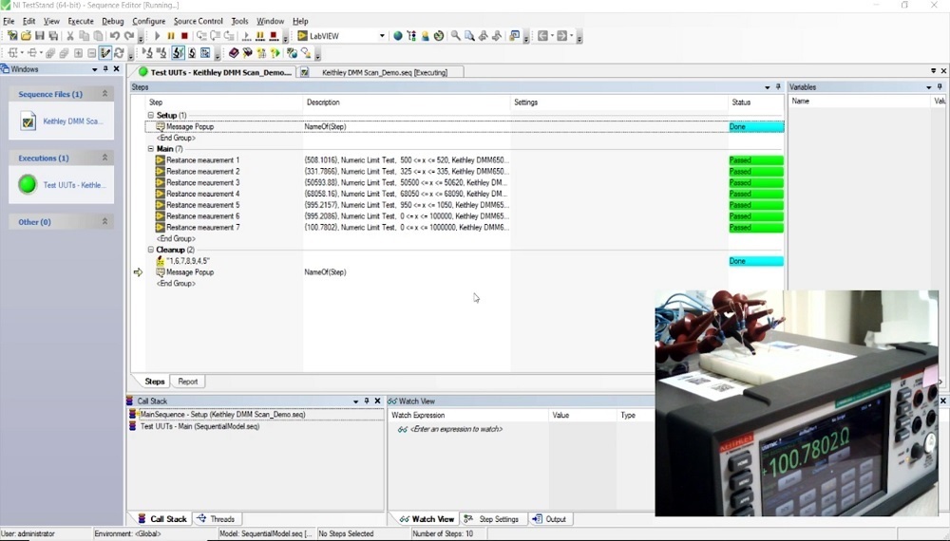
Task: Stop execution with the red Terminate icon
Action: tap(185, 36)
